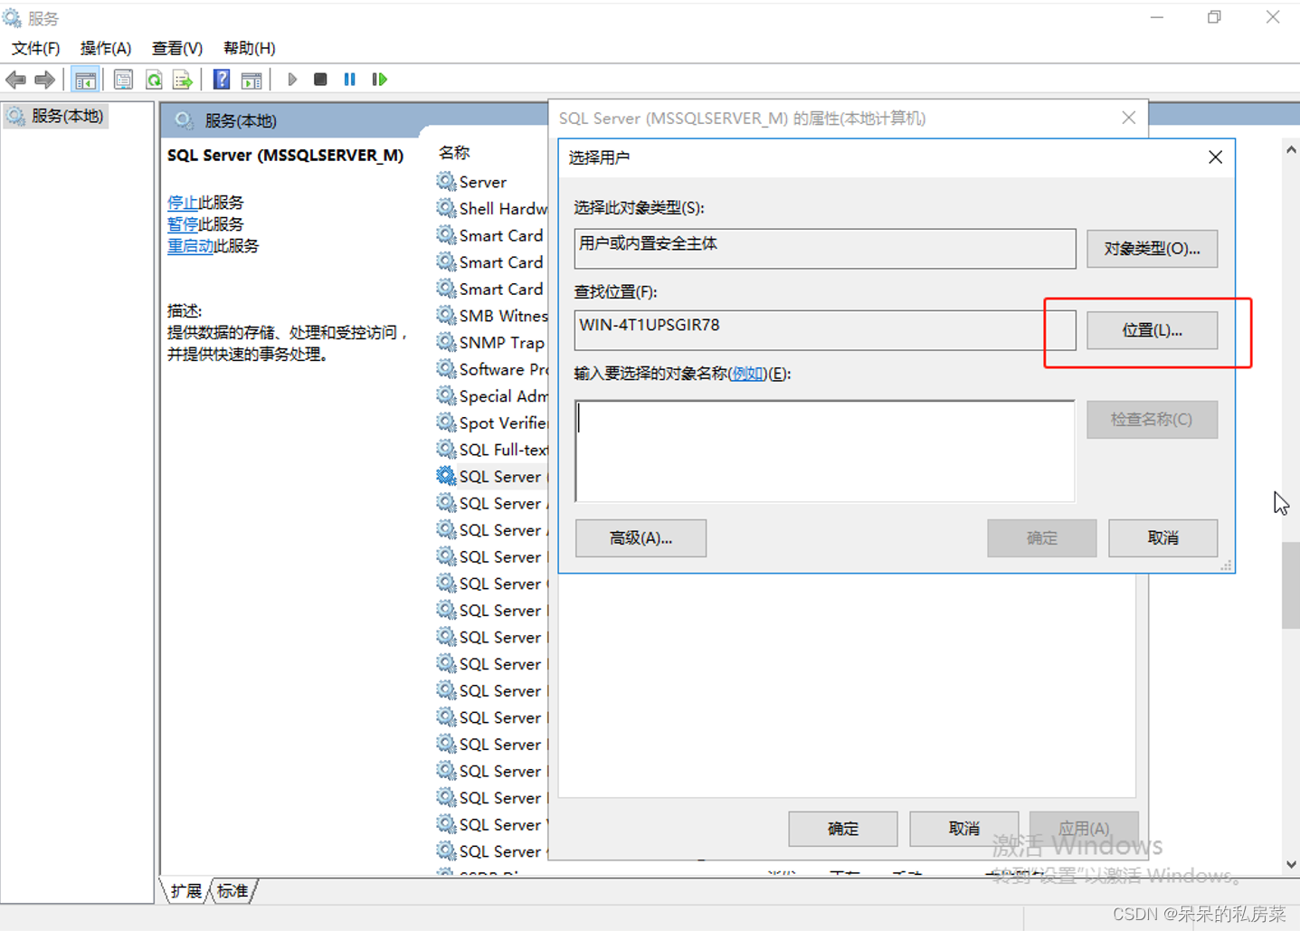
Task: Open the 查看(V) menu
Action: click(177, 48)
